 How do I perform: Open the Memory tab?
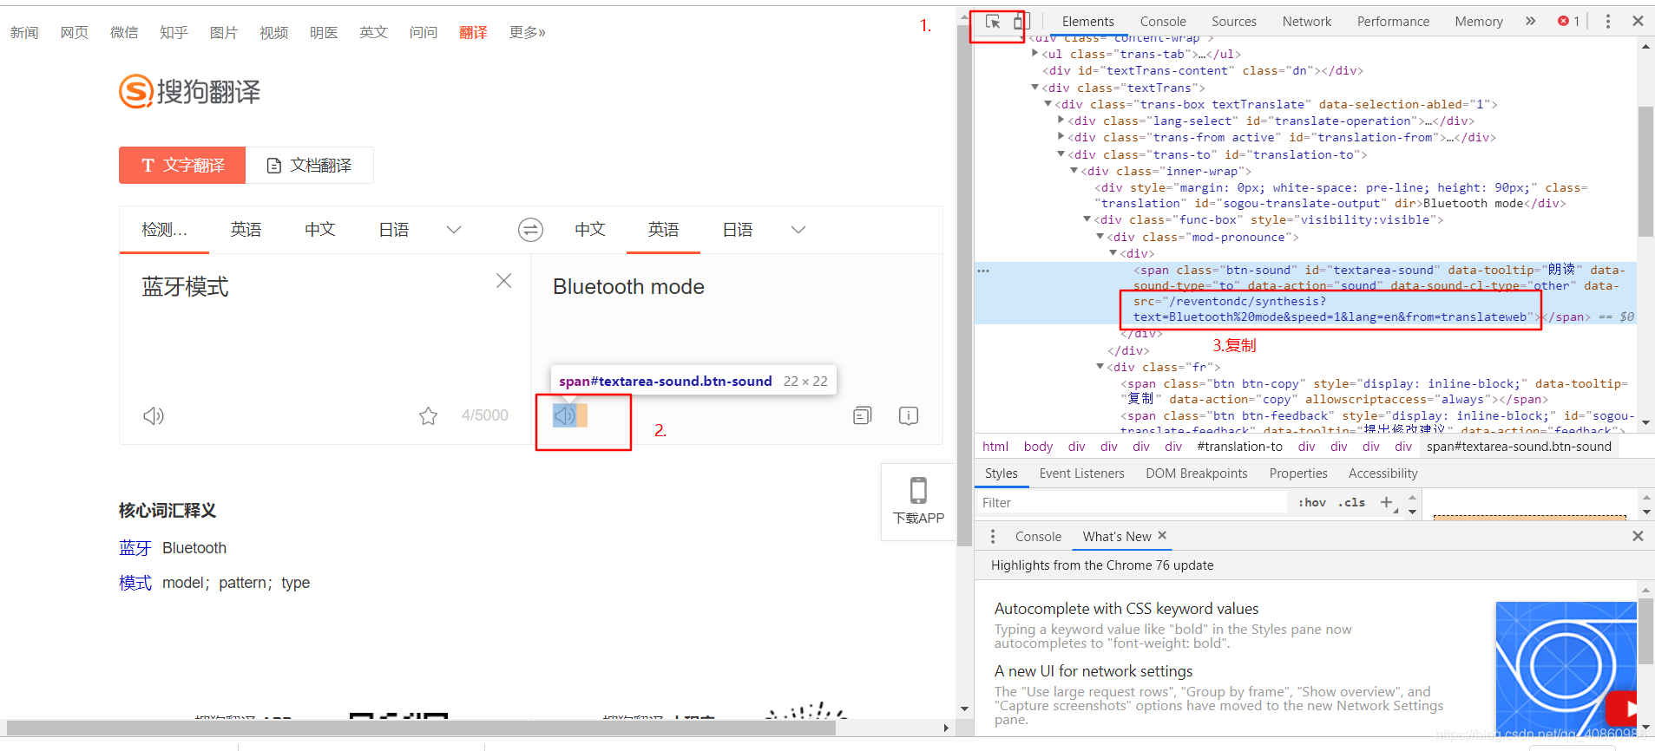(1479, 22)
